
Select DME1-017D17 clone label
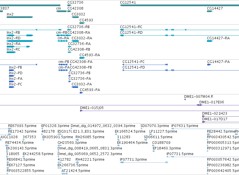click(x=215, y=119)
